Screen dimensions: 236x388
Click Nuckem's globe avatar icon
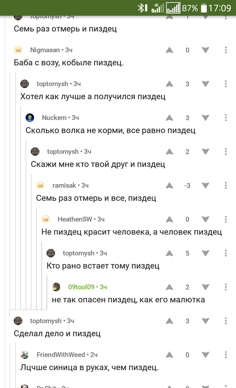(x=30, y=118)
